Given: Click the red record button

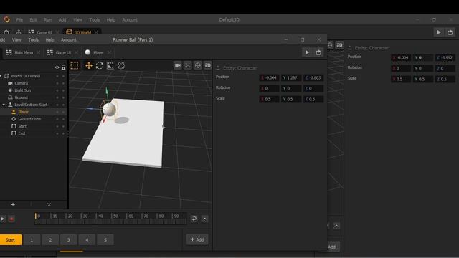Looking at the screenshot, I should (x=11, y=219).
